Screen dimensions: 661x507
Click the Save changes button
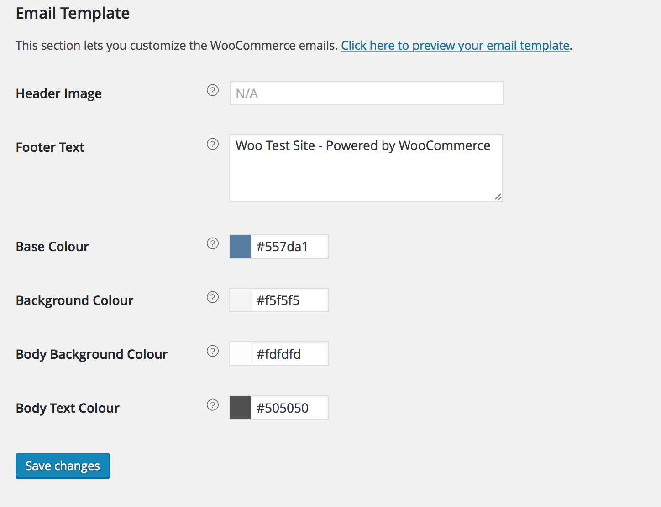[x=63, y=466]
